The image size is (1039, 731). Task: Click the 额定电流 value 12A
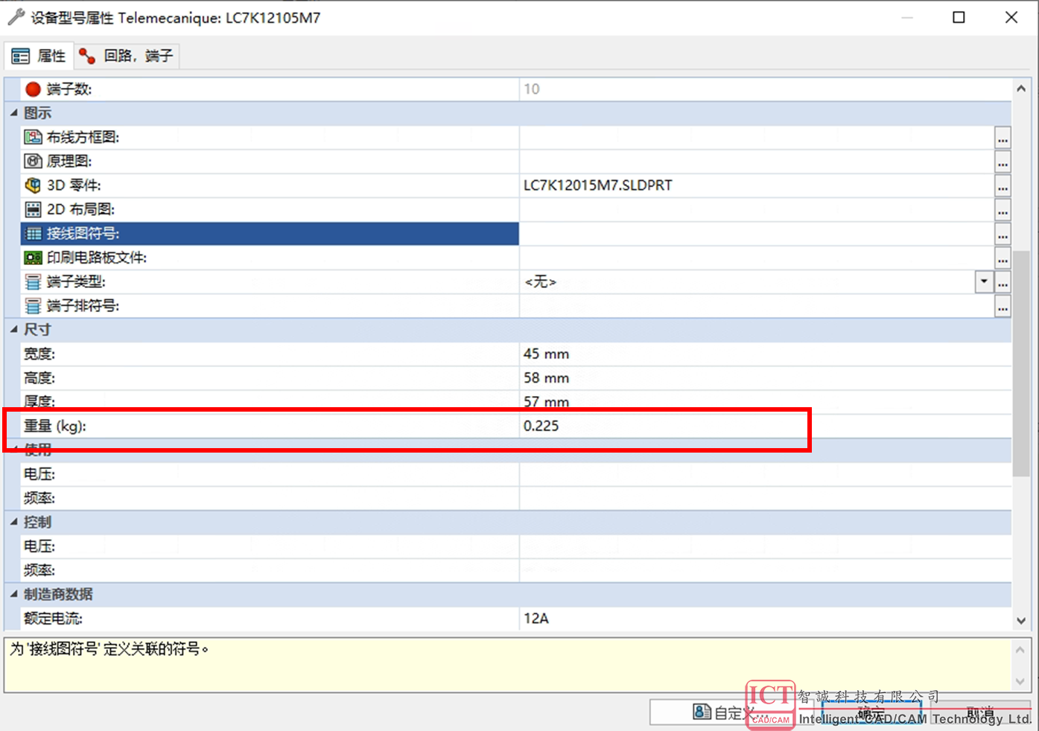click(x=536, y=619)
